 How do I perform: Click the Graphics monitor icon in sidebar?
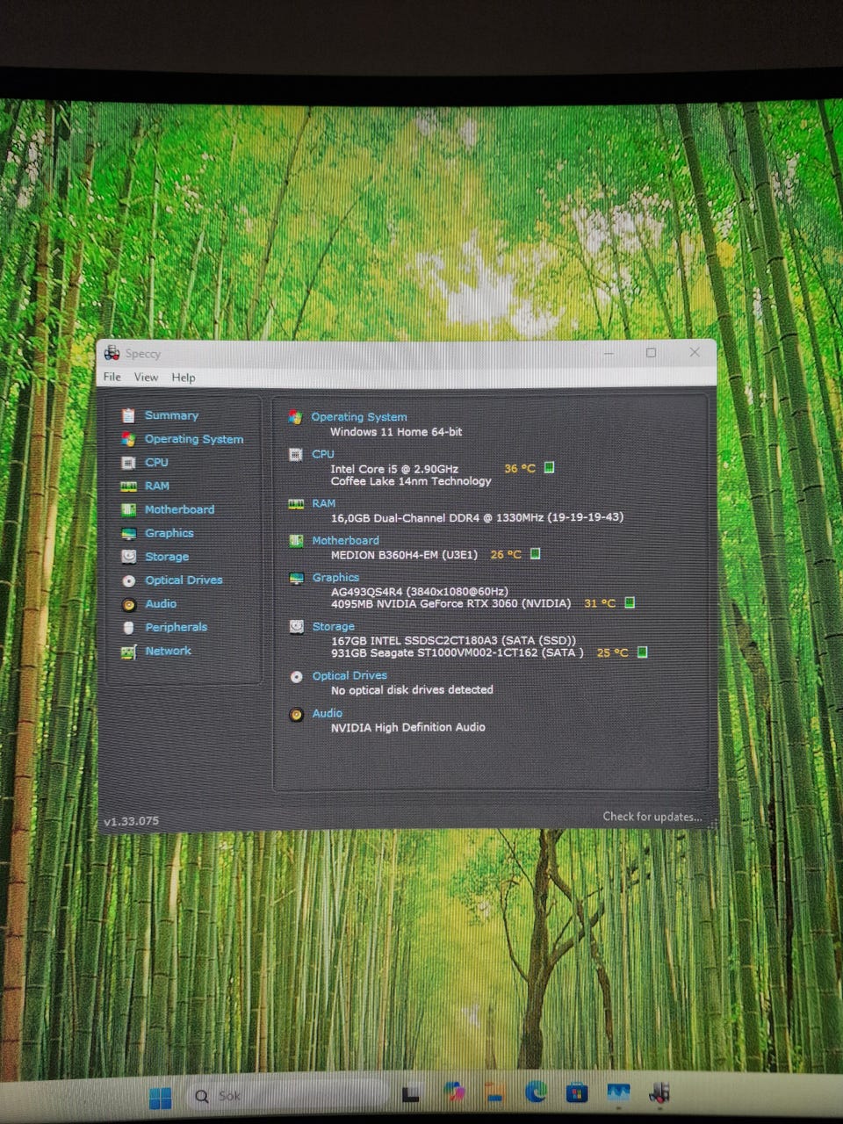click(x=128, y=533)
